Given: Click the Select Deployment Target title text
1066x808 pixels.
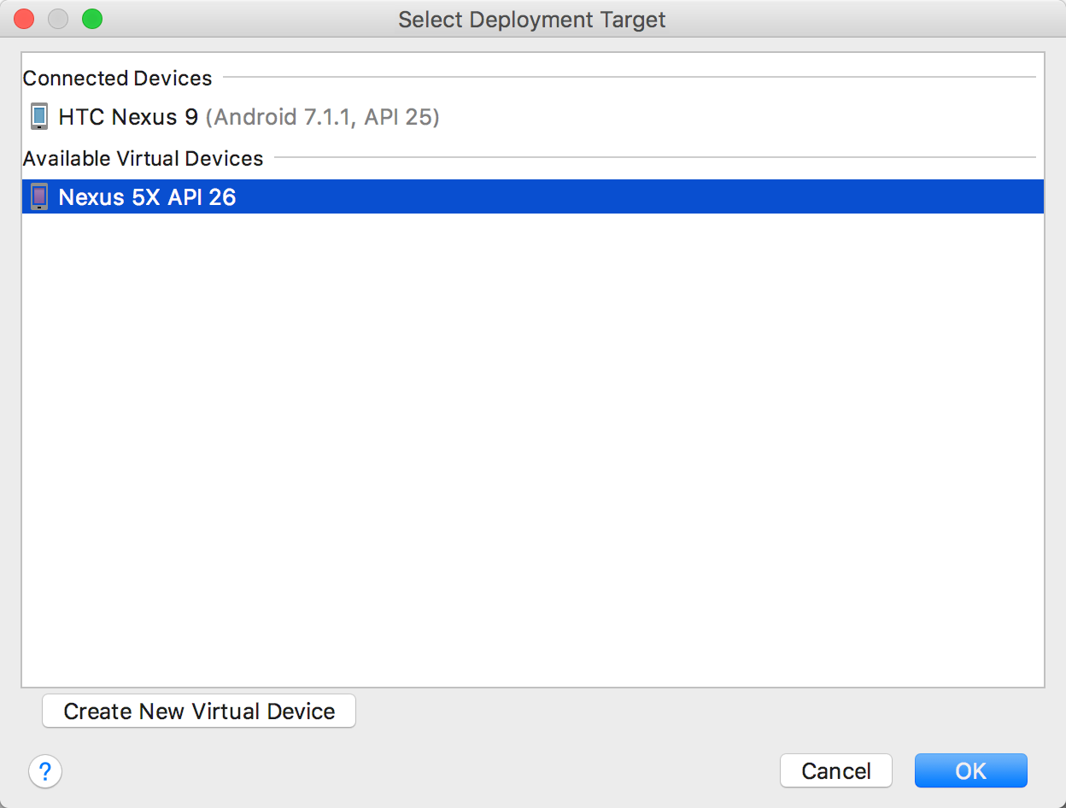Looking at the screenshot, I should 531,20.
